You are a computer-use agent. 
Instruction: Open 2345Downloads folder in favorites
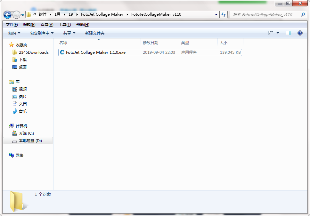click(x=34, y=52)
